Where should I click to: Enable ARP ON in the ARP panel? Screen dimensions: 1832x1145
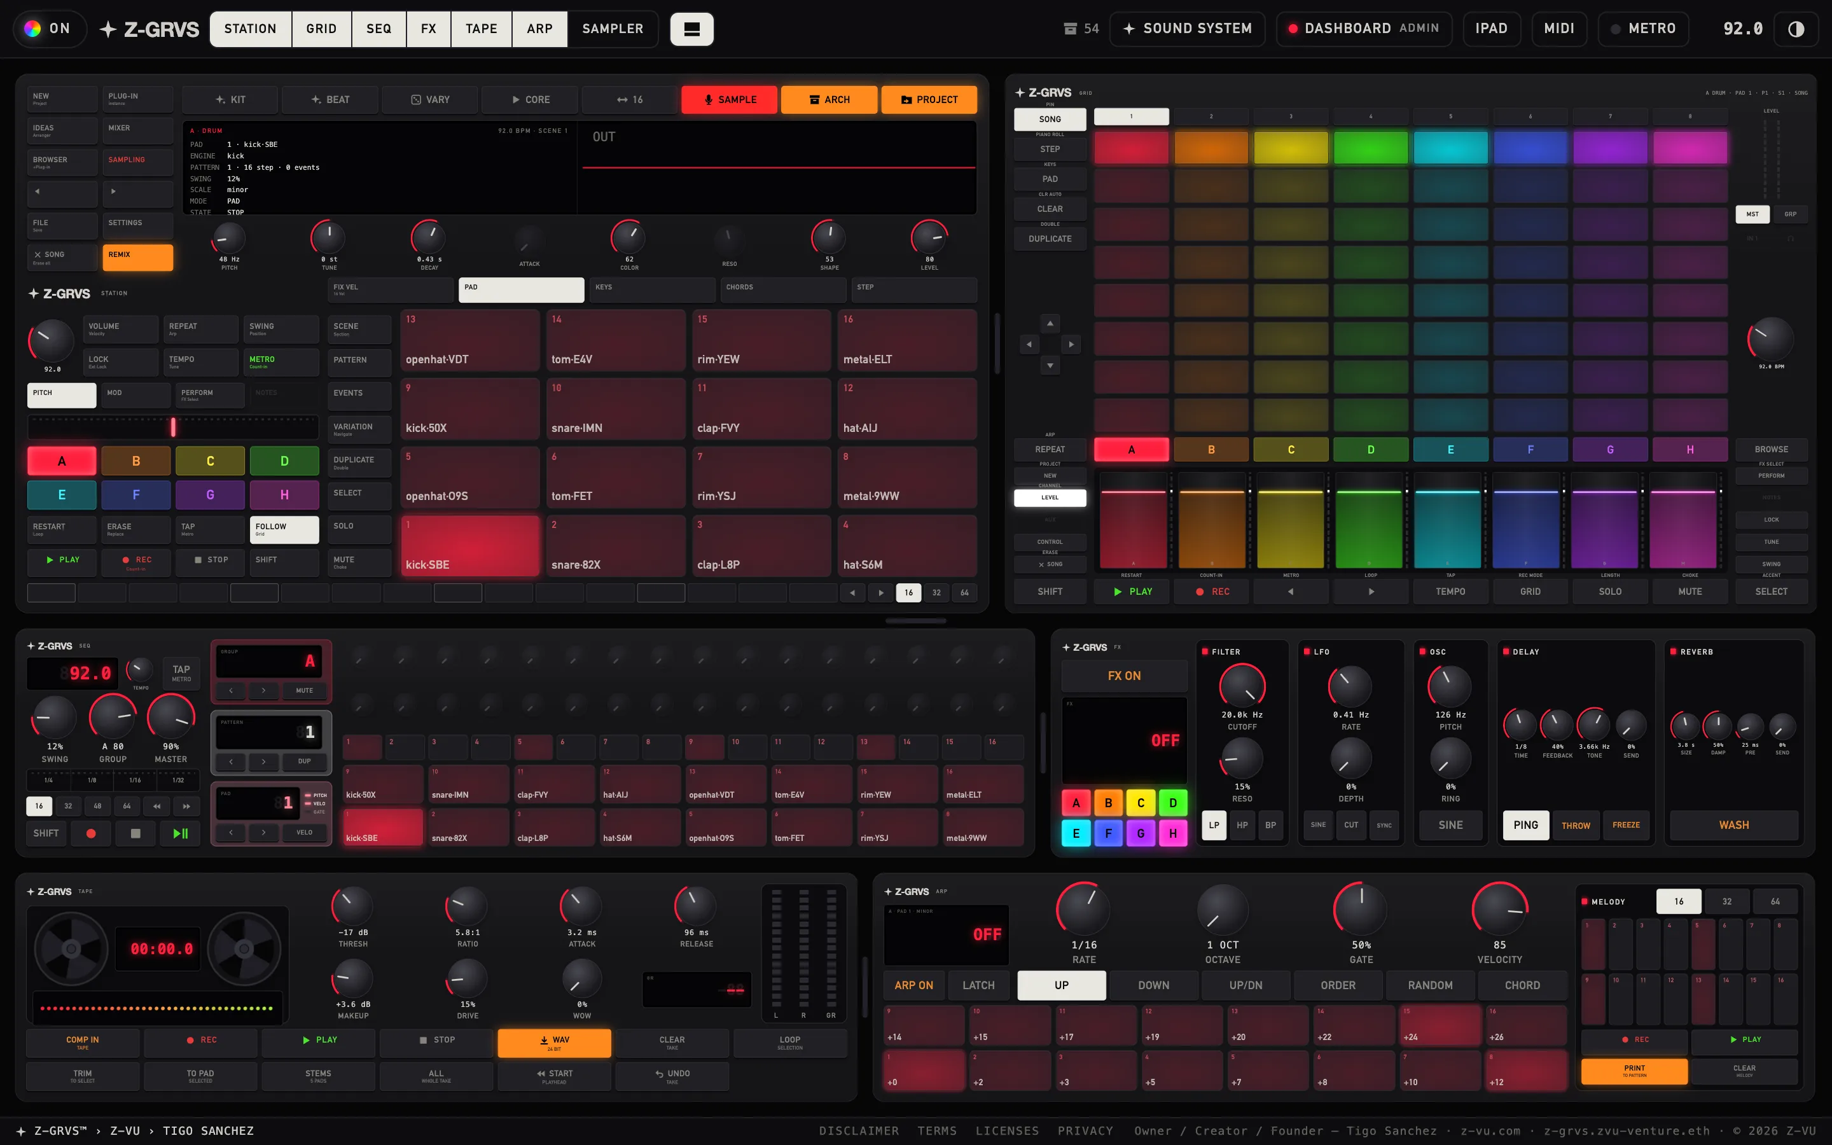(x=913, y=985)
